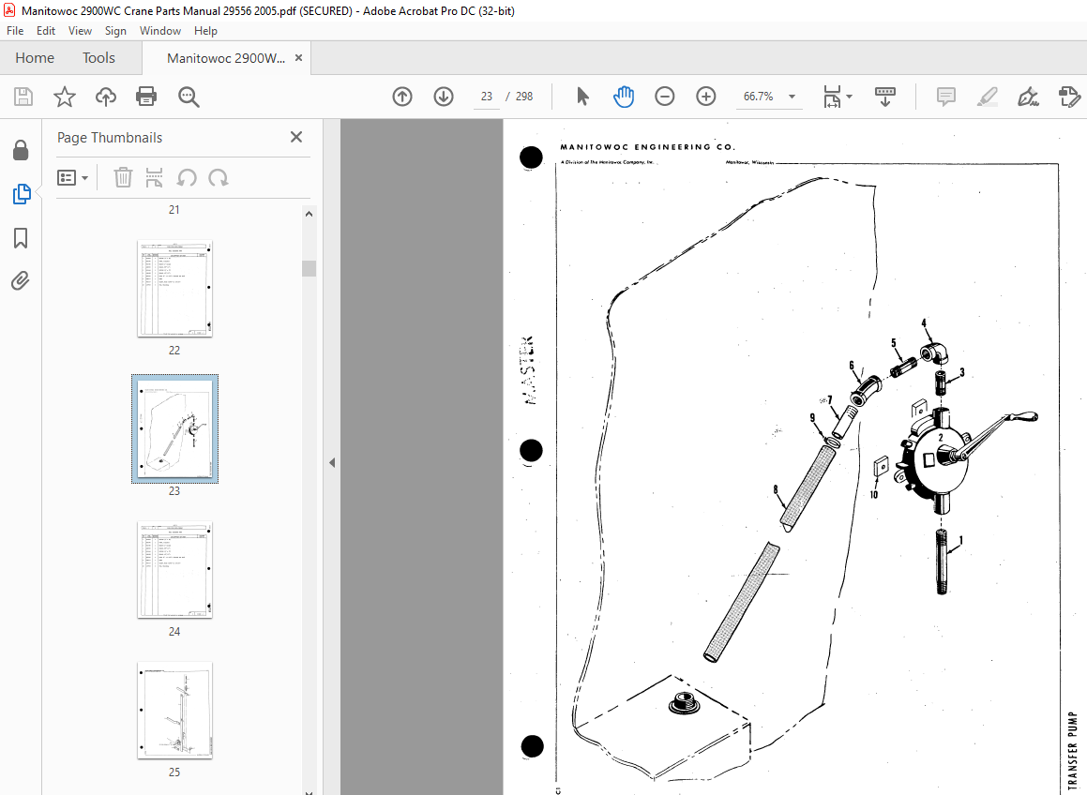
Task: Select page 22 thumbnail
Action: pos(174,289)
